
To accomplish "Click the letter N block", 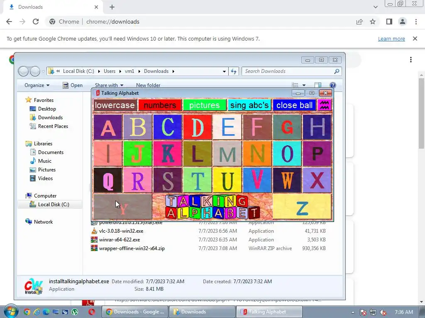I will point(257,153).
